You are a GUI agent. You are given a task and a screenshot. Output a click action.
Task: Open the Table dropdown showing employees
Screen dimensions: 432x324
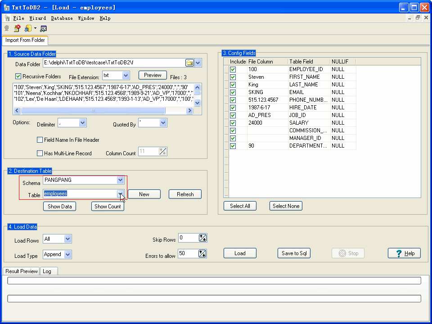(x=120, y=193)
